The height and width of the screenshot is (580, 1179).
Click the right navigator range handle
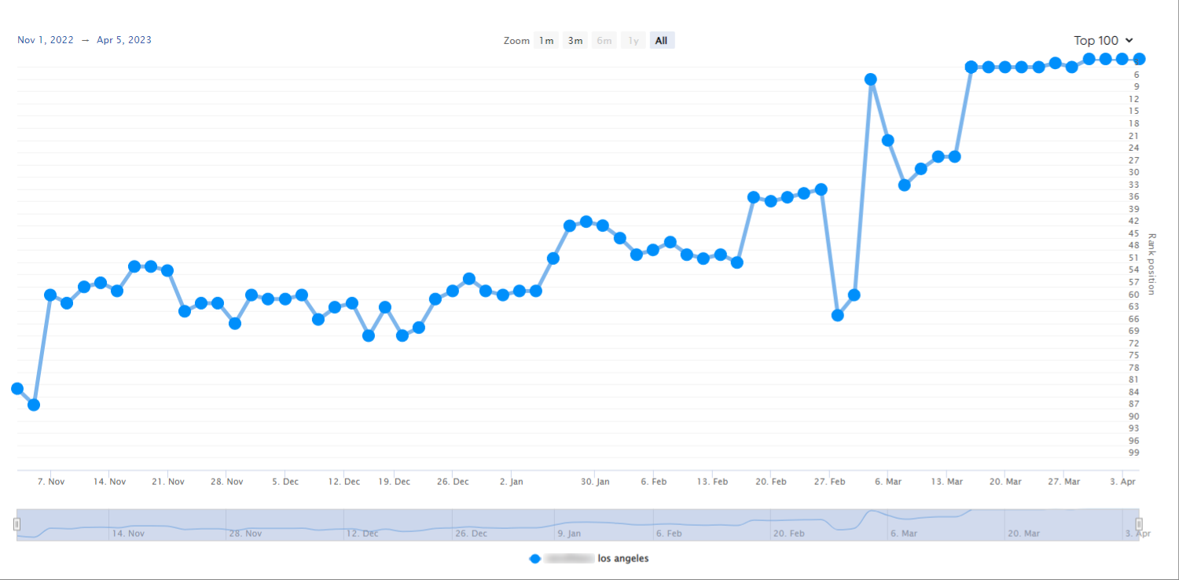[x=1138, y=524]
